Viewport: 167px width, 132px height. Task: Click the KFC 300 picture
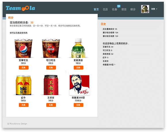(x=79, y=85)
